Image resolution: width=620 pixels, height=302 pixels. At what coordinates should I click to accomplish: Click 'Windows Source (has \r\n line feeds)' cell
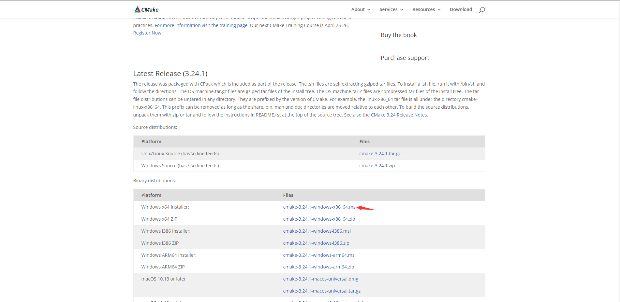[180, 166]
